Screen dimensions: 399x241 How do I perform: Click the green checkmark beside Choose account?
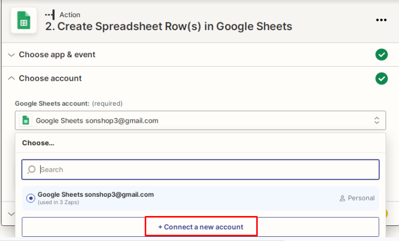(381, 78)
